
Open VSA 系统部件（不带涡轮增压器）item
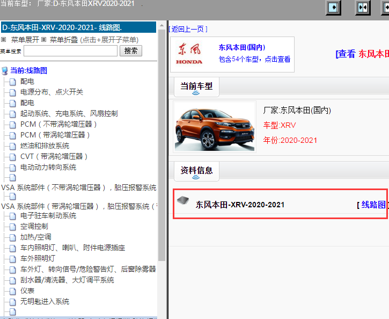(x=79, y=187)
